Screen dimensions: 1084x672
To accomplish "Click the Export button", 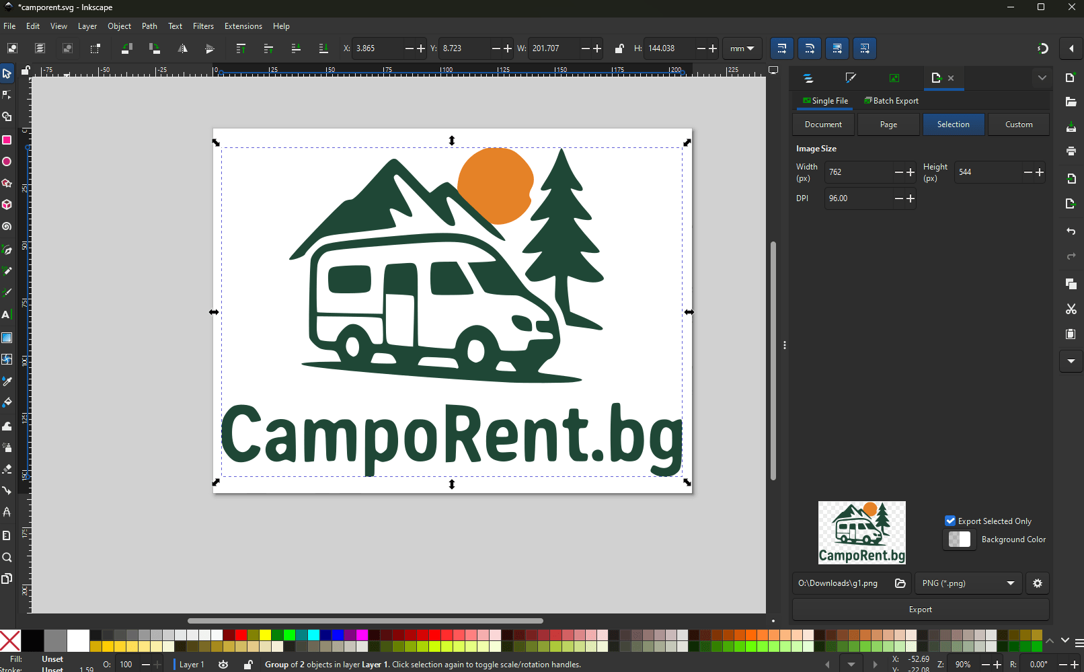I will pos(921,609).
